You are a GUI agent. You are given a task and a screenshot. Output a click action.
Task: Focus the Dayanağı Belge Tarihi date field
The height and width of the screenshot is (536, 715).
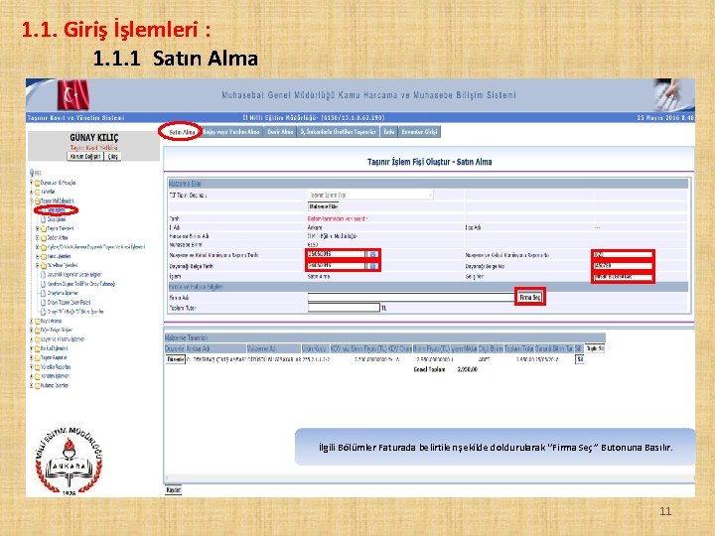337,266
